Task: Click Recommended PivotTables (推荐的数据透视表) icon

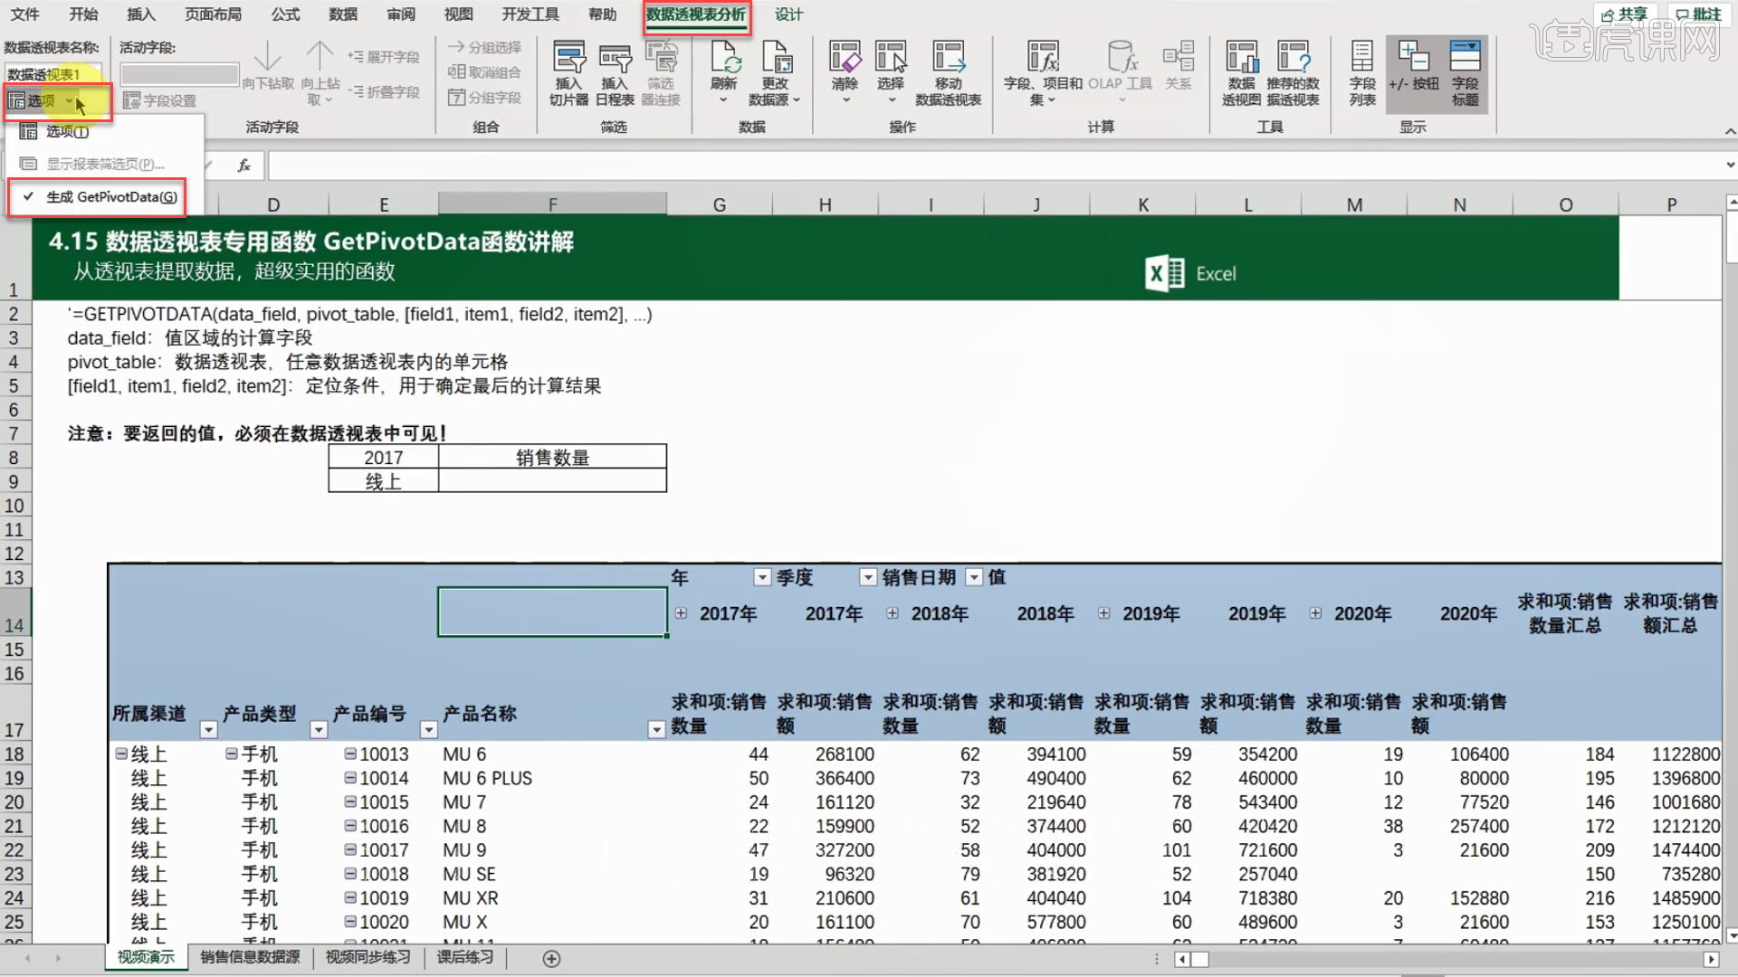Action: [x=1293, y=62]
